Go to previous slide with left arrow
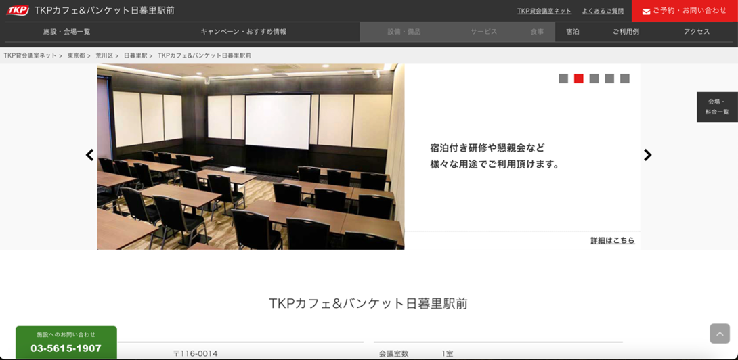Screen dimensions: 738x360 point(89,155)
